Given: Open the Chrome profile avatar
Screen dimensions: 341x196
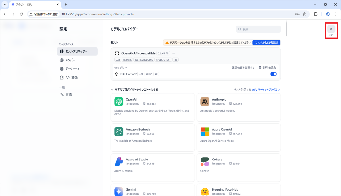Looking at the screenshot, I should 328,14.
